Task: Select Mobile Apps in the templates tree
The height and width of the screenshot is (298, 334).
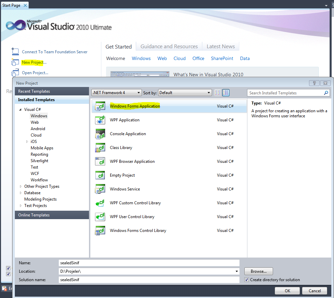Action: click(x=42, y=148)
